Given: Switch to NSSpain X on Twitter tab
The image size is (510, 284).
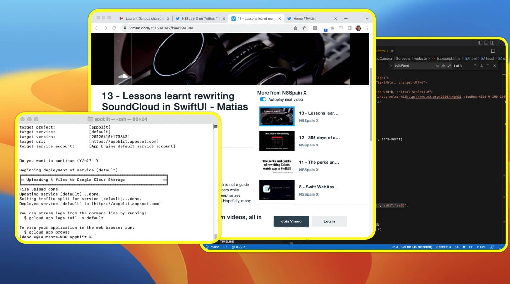Looking at the screenshot, I should pos(200,19).
